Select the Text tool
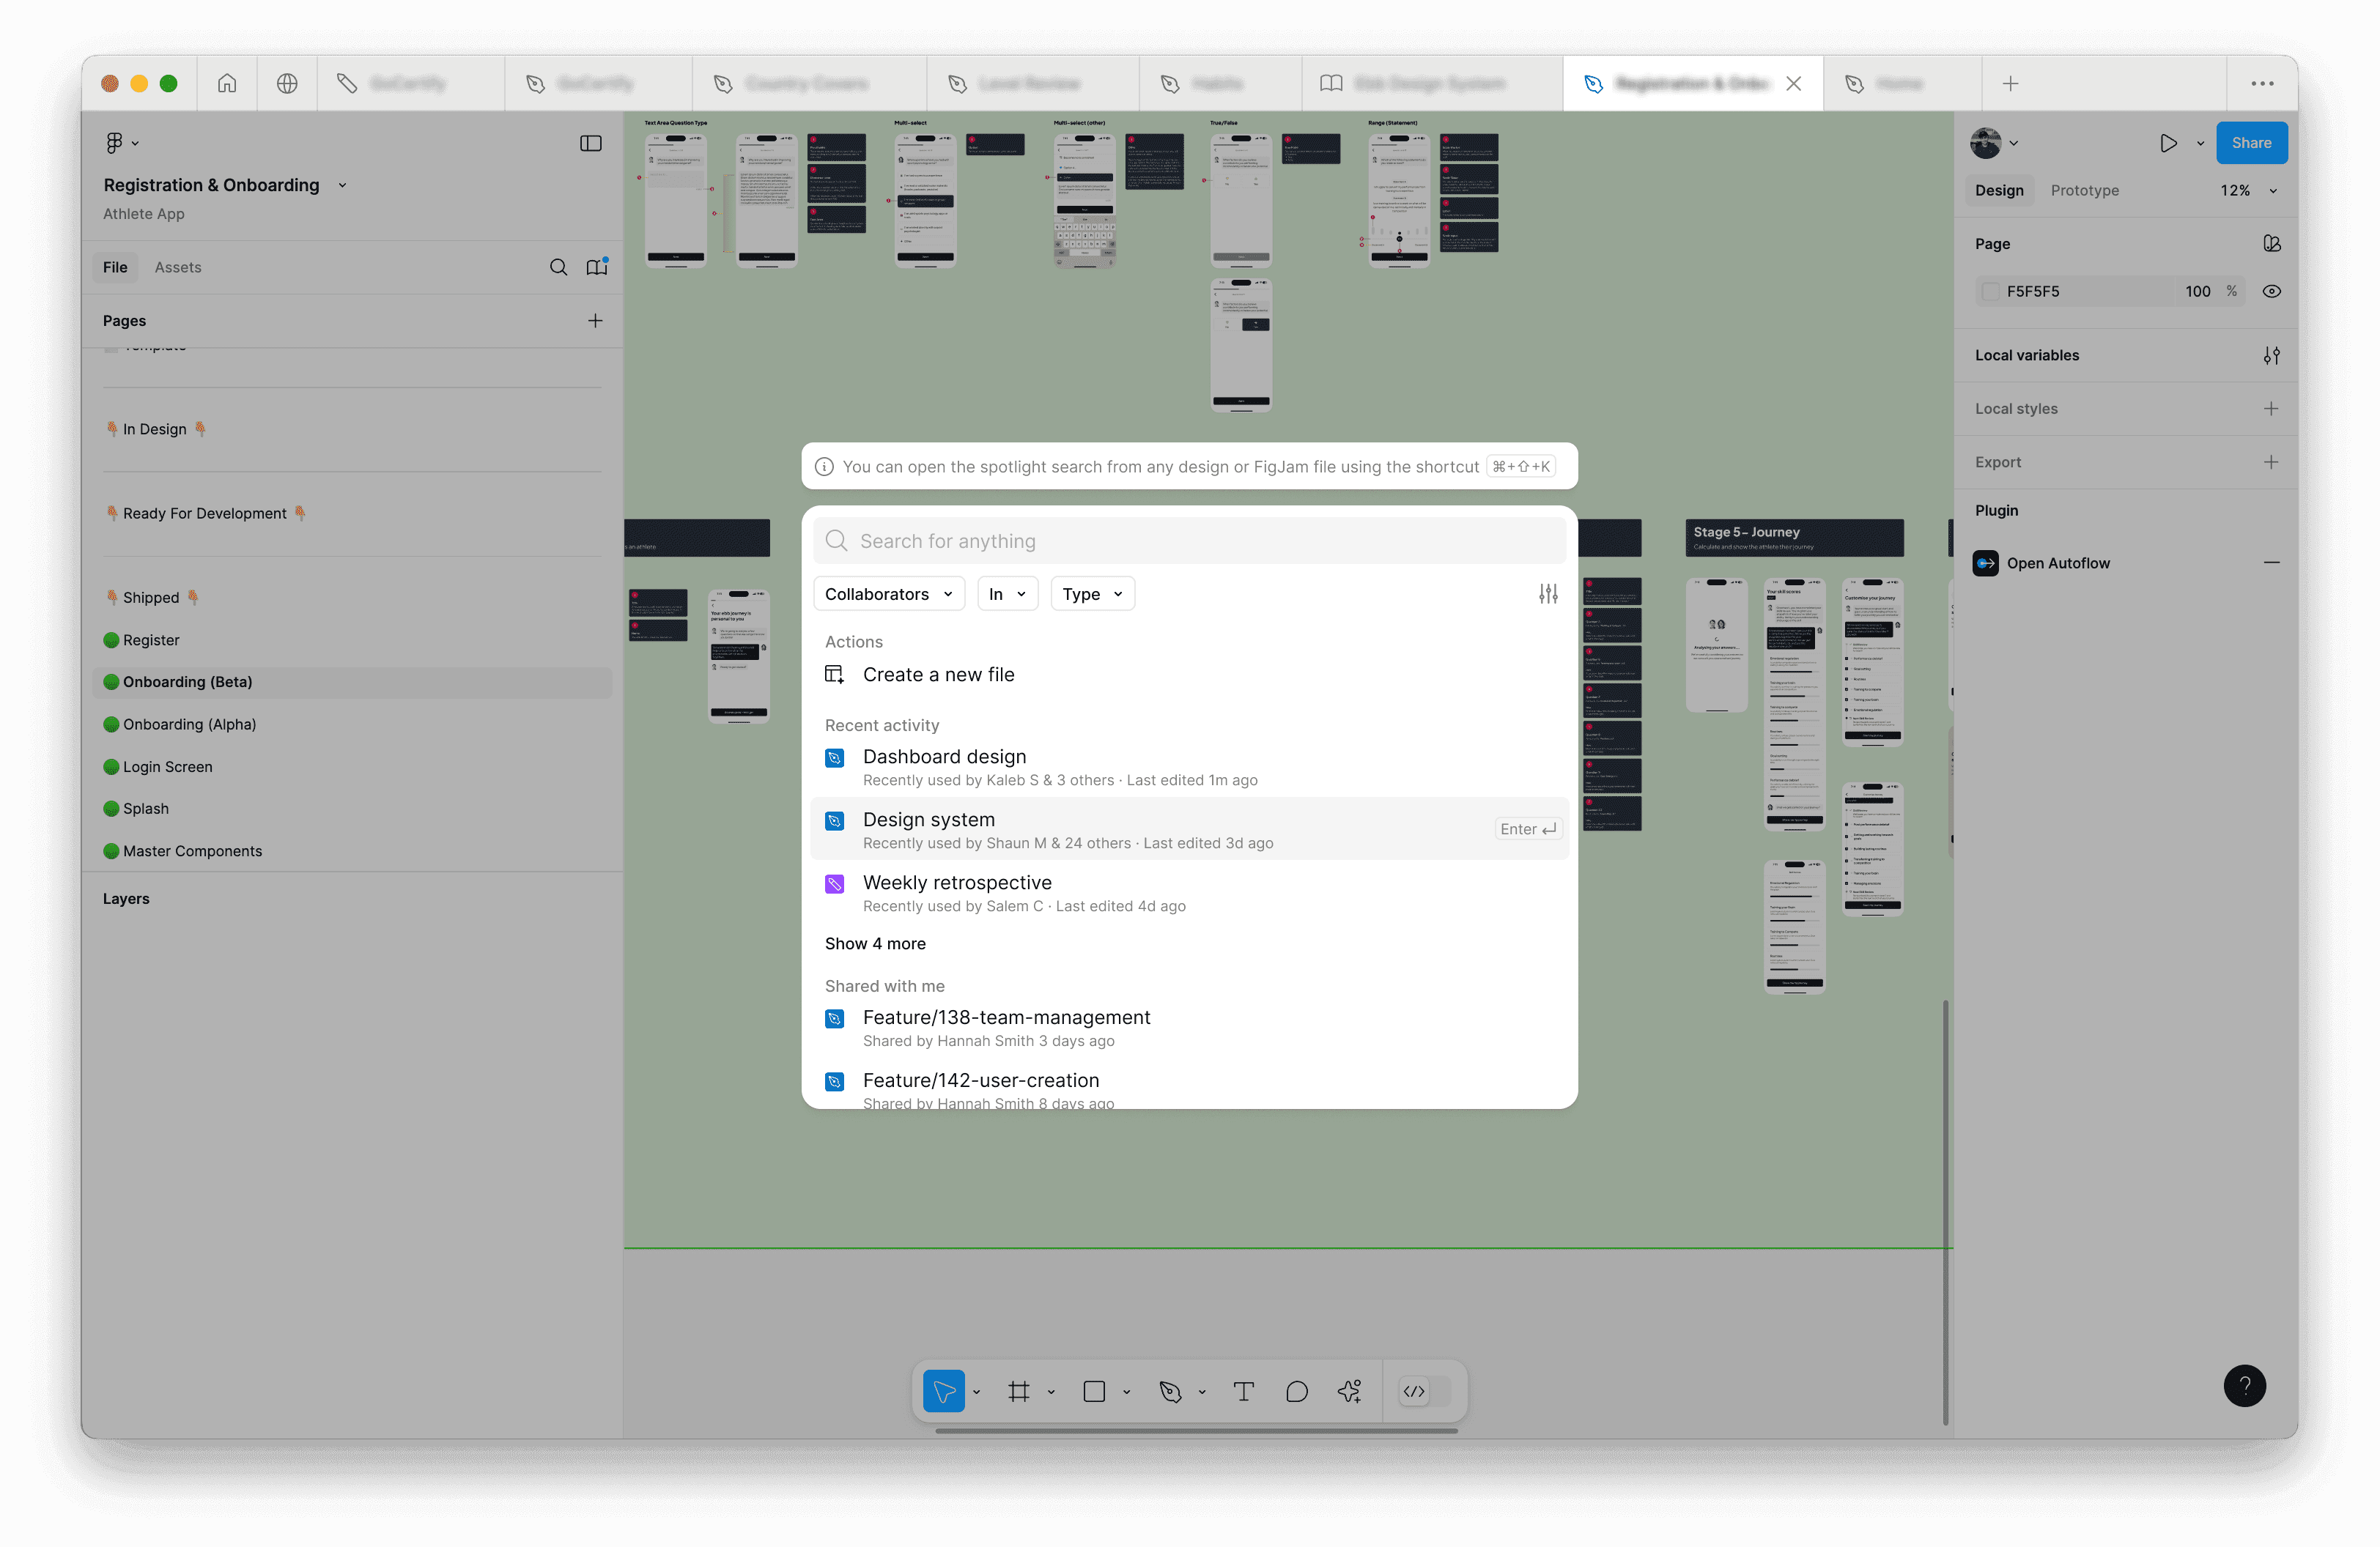Screen dimensions: 2380x1547 pos(1243,1391)
